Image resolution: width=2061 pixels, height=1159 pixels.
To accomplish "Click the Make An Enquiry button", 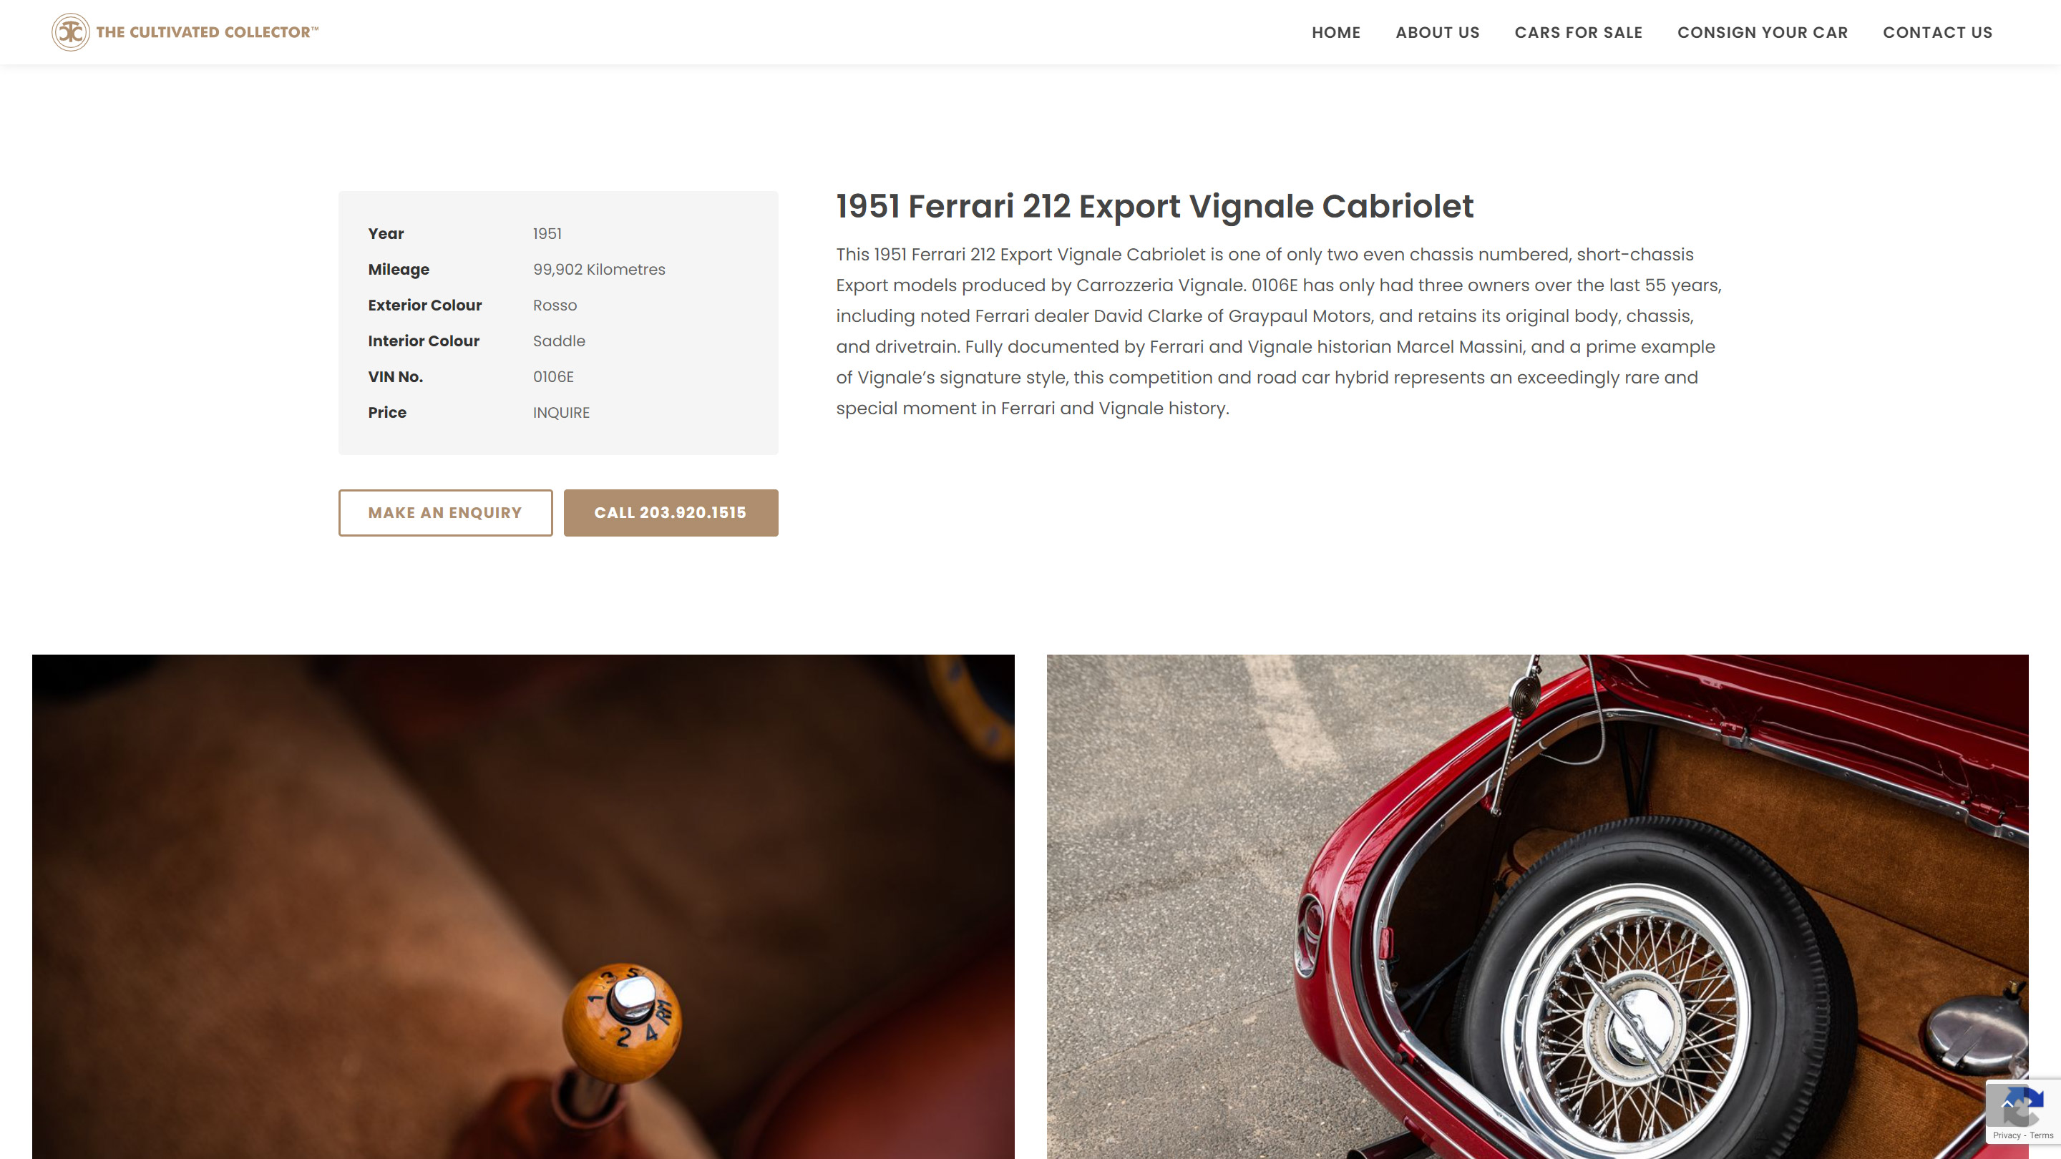I will [445, 513].
